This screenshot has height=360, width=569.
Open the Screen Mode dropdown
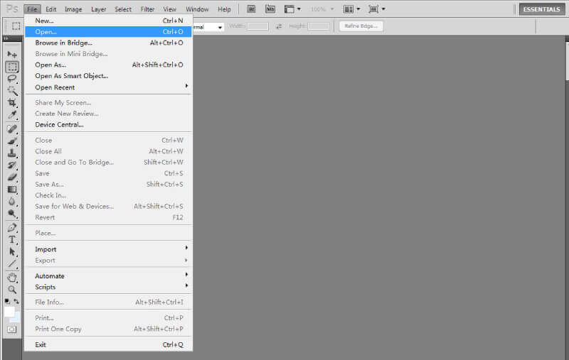376,9
